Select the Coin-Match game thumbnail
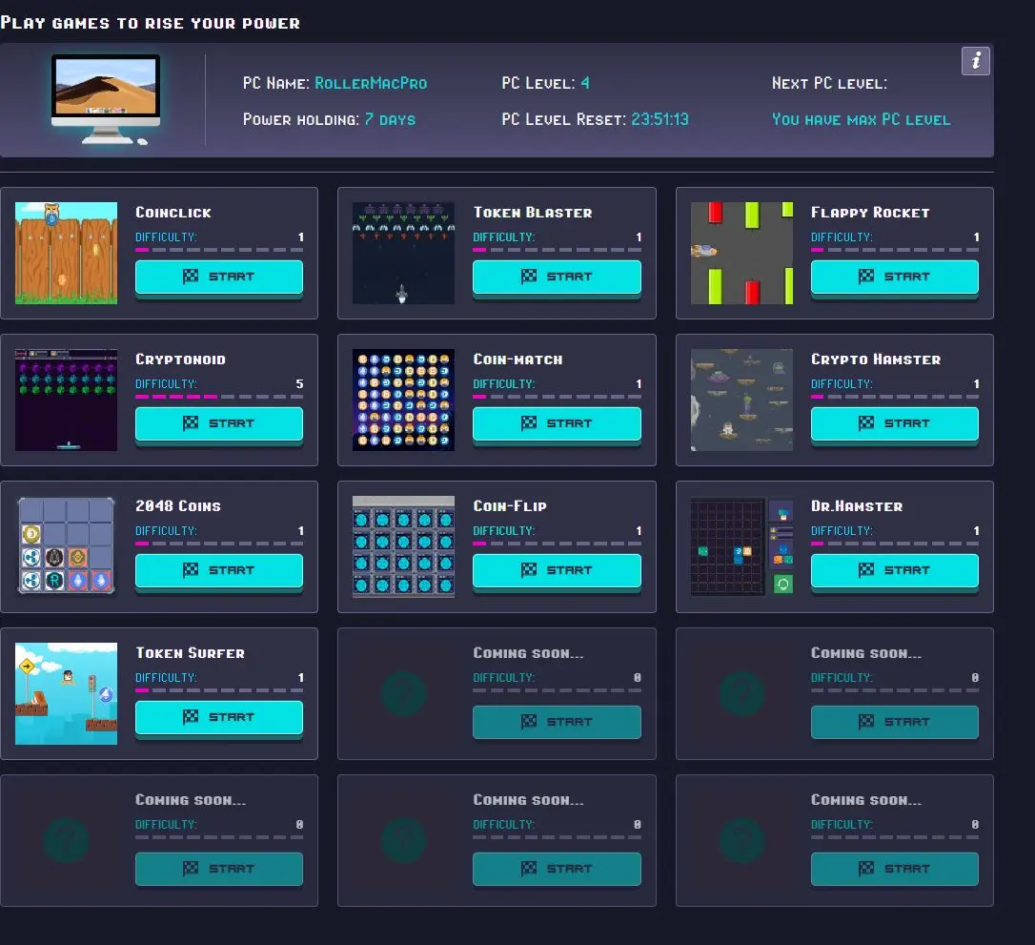Screen dimensions: 1035x945 point(403,400)
